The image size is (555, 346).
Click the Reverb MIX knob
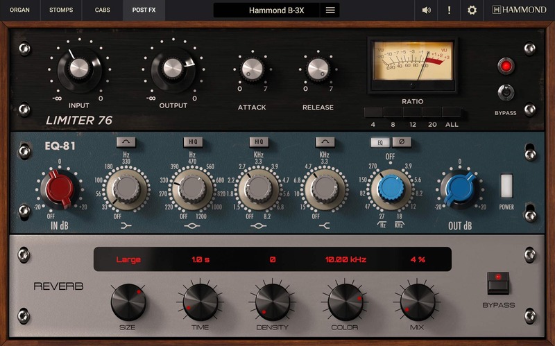coord(418,302)
